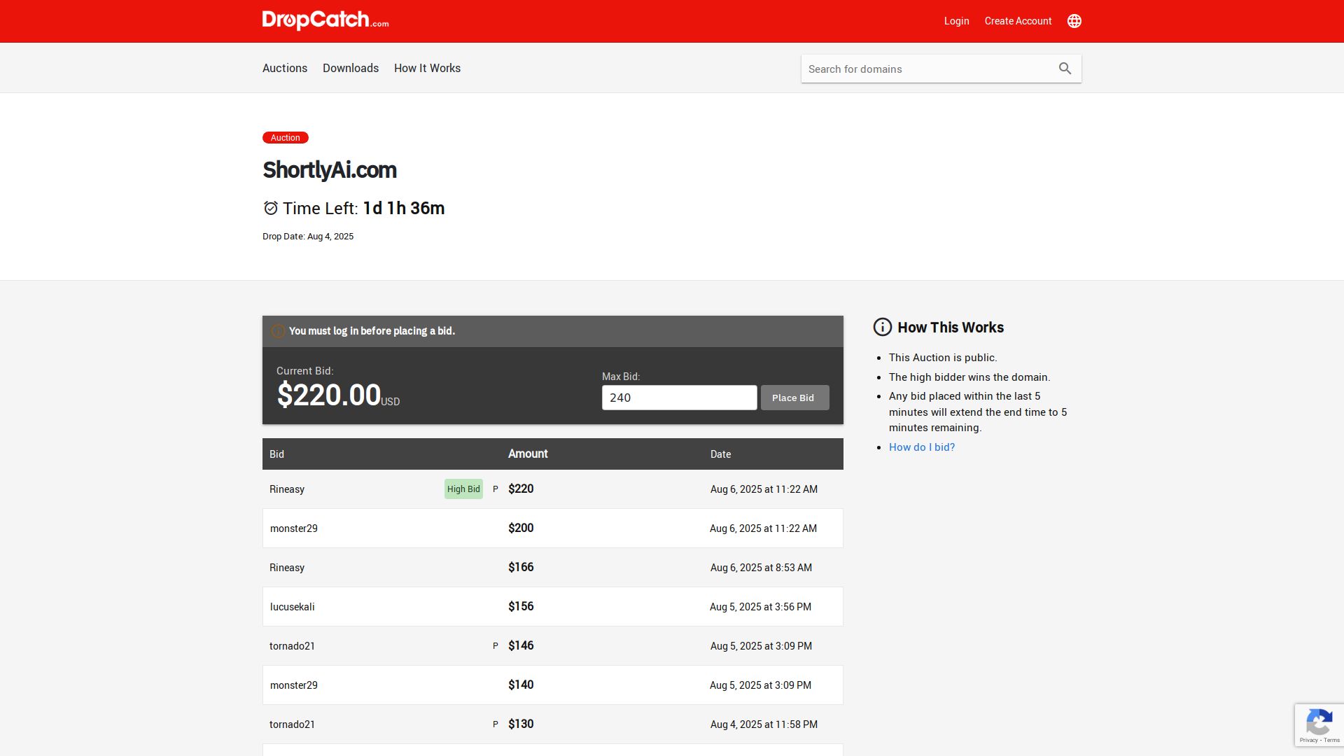This screenshot has height=756, width=1344.
Task: Click the Login link
Action: [956, 21]
